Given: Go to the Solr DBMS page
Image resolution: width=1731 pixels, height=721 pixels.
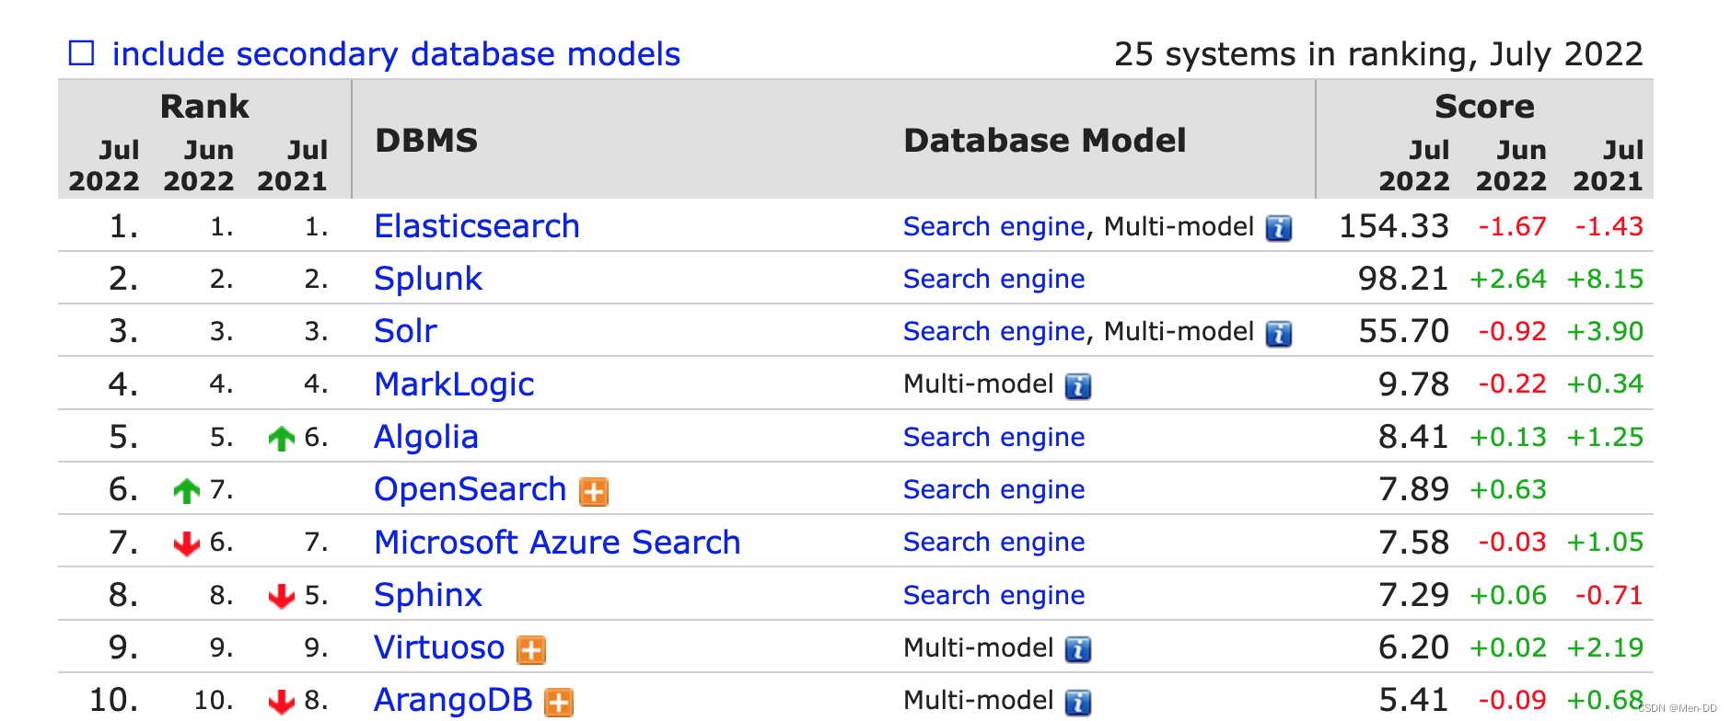Looking at the screenshot, I should click(405, 331).
